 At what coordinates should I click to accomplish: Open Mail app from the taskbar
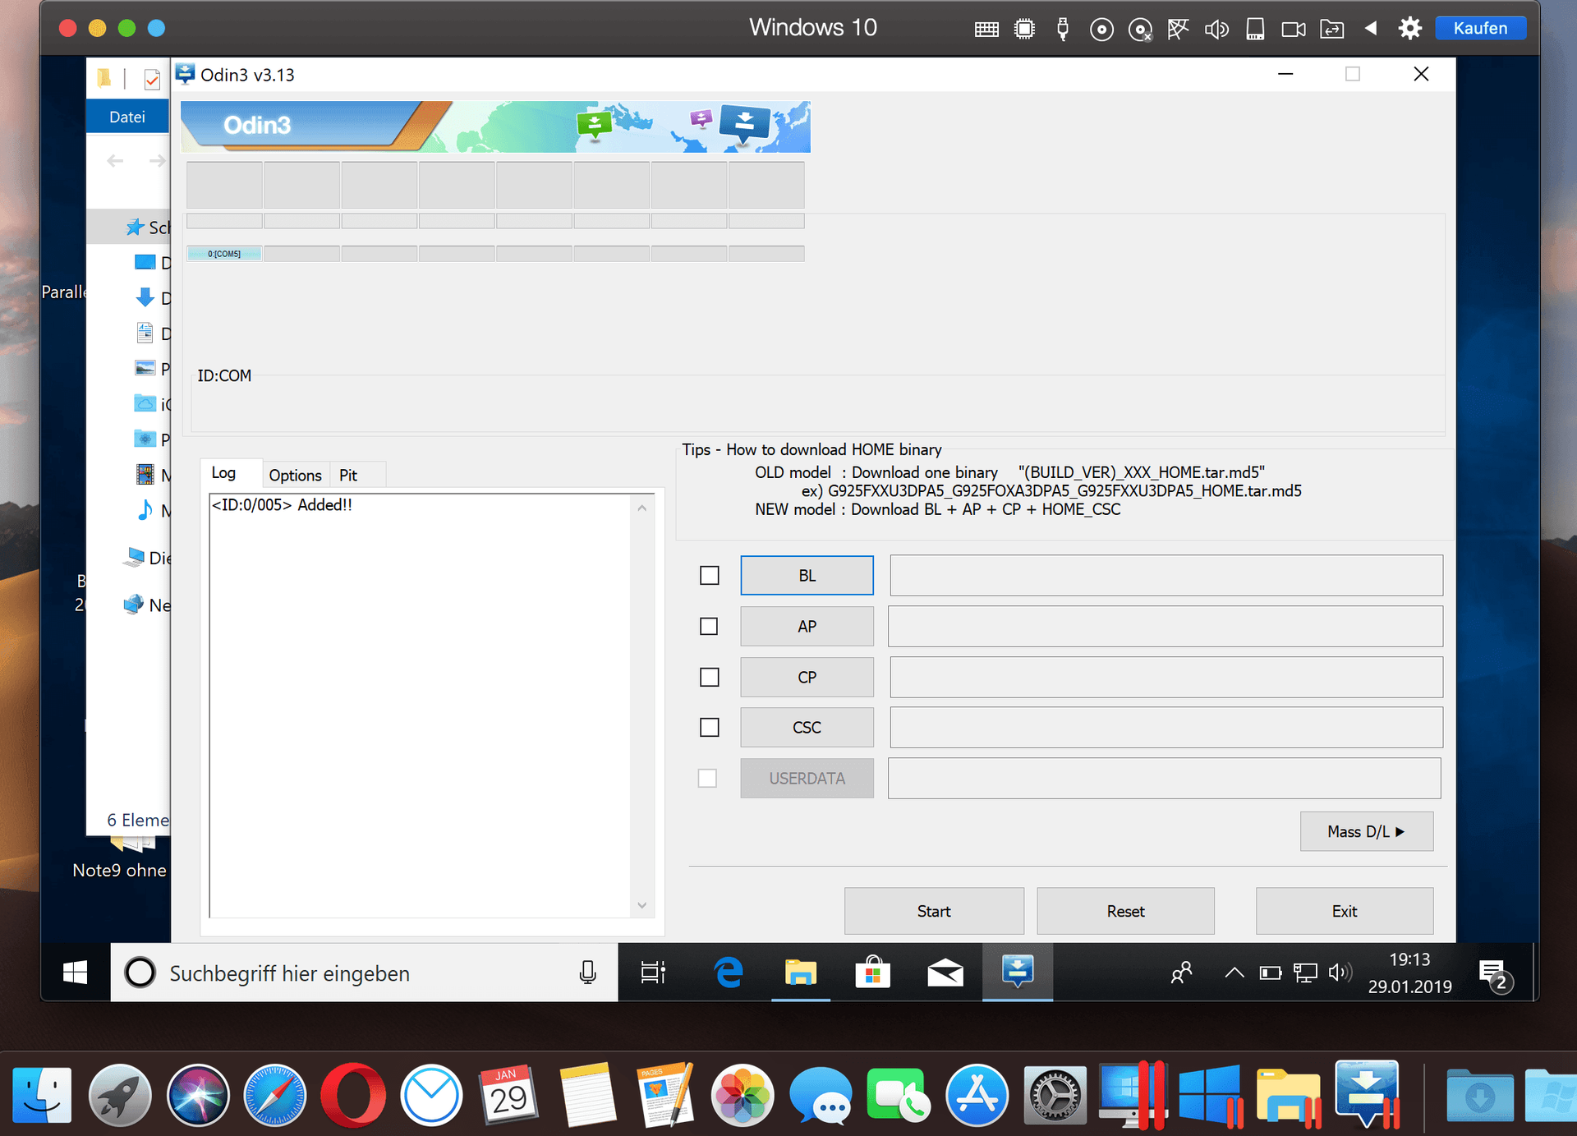click(x=945, y=973)
